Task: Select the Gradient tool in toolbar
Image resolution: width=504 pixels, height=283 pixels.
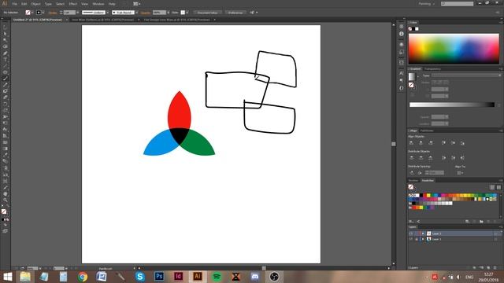Action: click(6, 149)
